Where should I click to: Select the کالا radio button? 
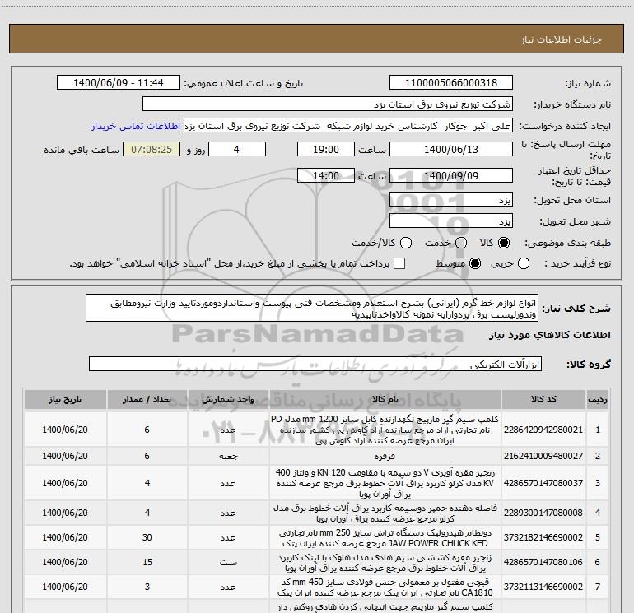504,243
